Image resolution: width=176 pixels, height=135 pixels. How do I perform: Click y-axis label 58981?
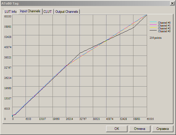click(x=8, y=27)
